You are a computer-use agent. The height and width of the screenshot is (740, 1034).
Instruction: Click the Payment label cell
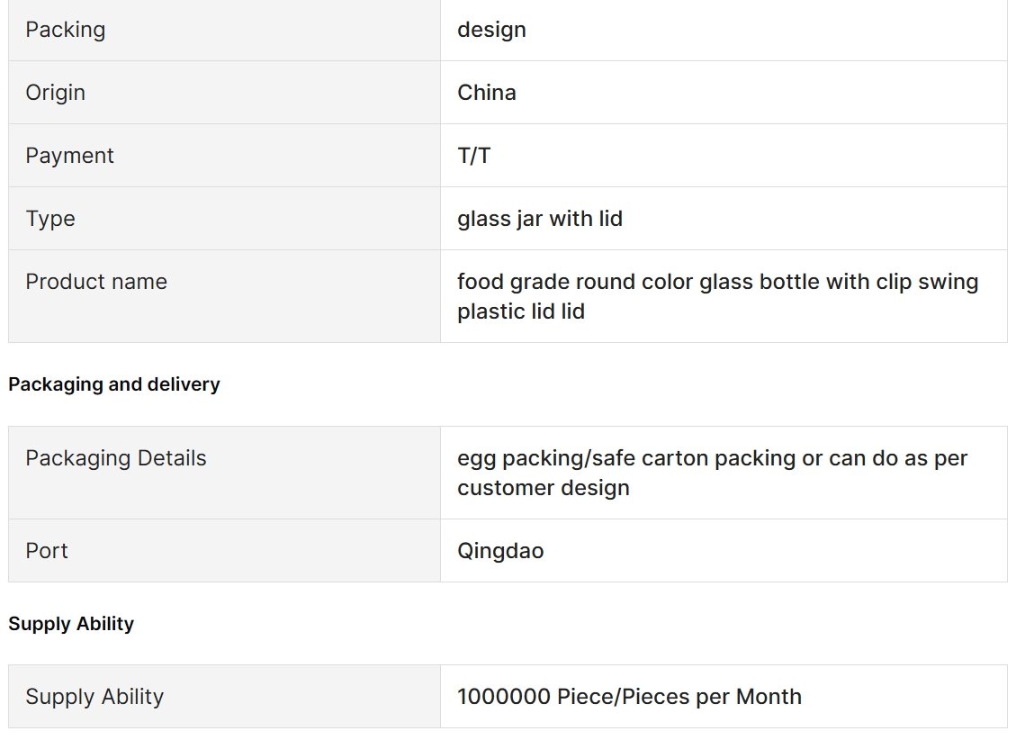pos(224,156)
